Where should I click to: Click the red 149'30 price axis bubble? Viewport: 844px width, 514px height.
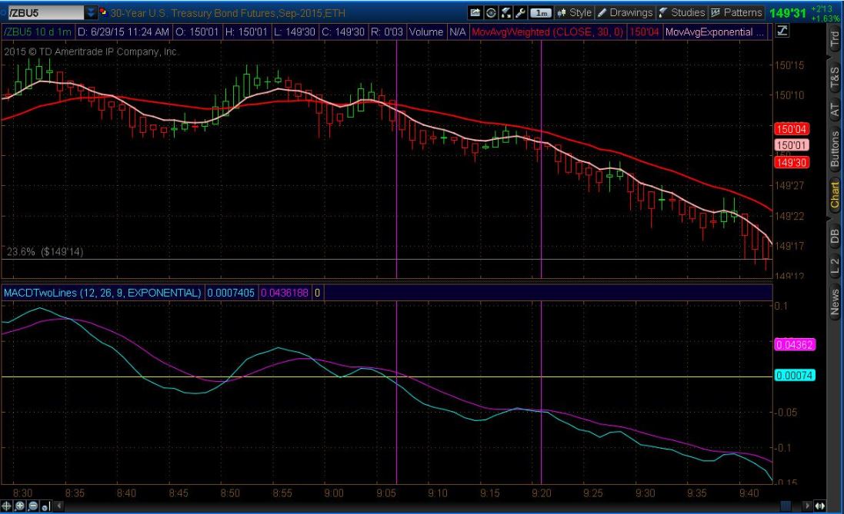[791, 162]
